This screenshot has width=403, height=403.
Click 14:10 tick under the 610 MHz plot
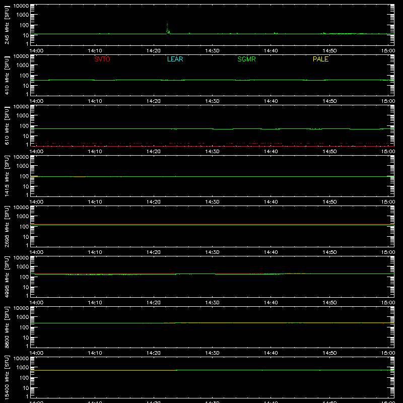tap(95, 152)
